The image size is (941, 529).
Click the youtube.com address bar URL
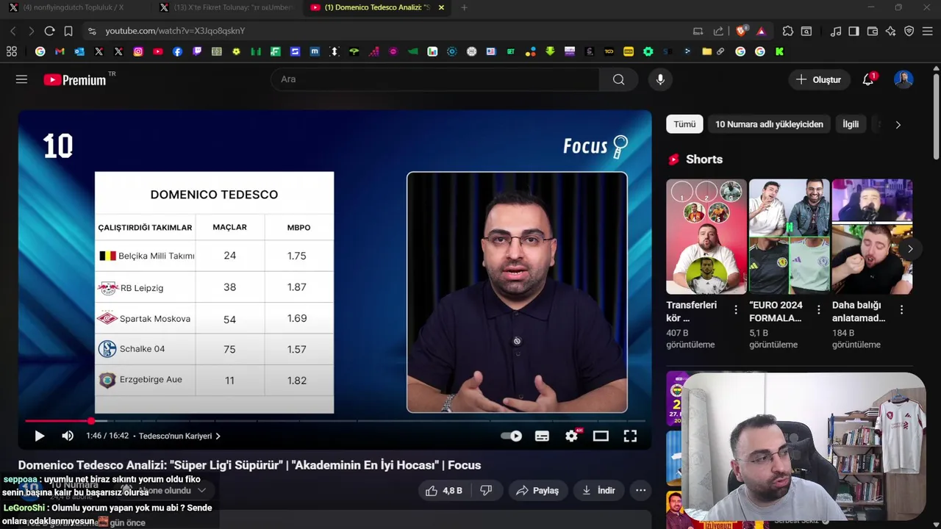coord(175,31)
